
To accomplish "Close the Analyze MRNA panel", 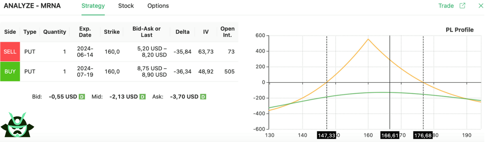I will coord(480,6).
